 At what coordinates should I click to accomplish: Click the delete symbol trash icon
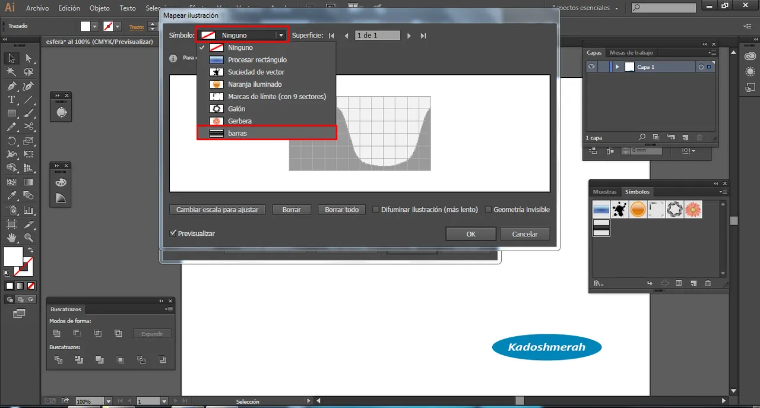click(708, 284)
